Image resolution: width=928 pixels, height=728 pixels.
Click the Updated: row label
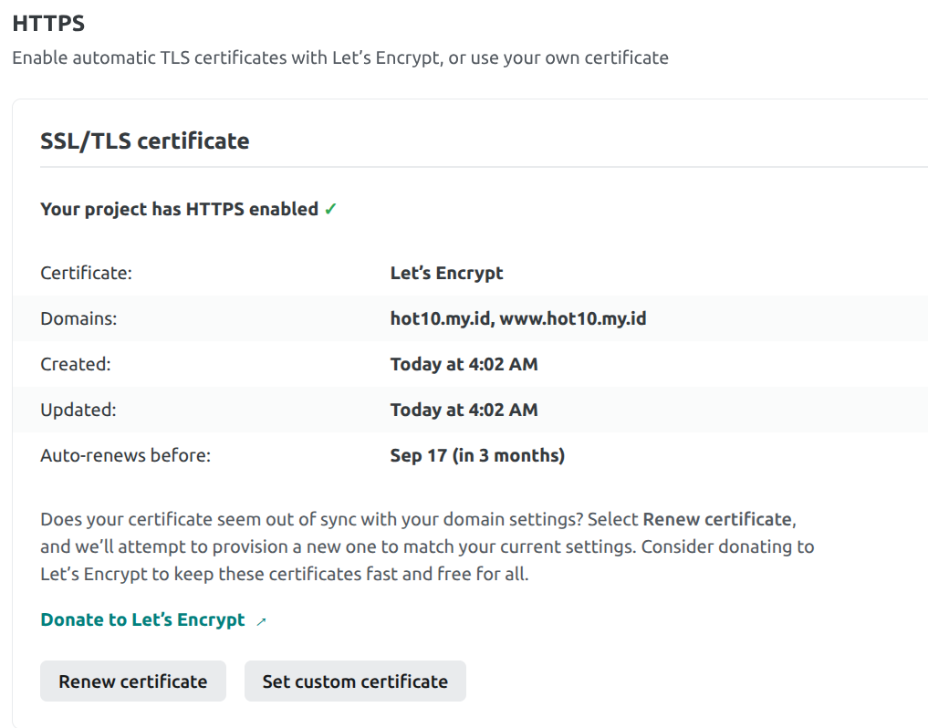78,410
